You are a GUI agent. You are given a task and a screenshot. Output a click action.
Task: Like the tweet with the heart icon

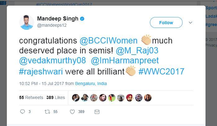point(72,112)
